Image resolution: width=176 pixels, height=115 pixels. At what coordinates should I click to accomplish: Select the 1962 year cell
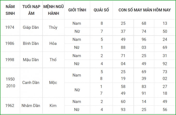pyautogui.click(x=10, y=106)
